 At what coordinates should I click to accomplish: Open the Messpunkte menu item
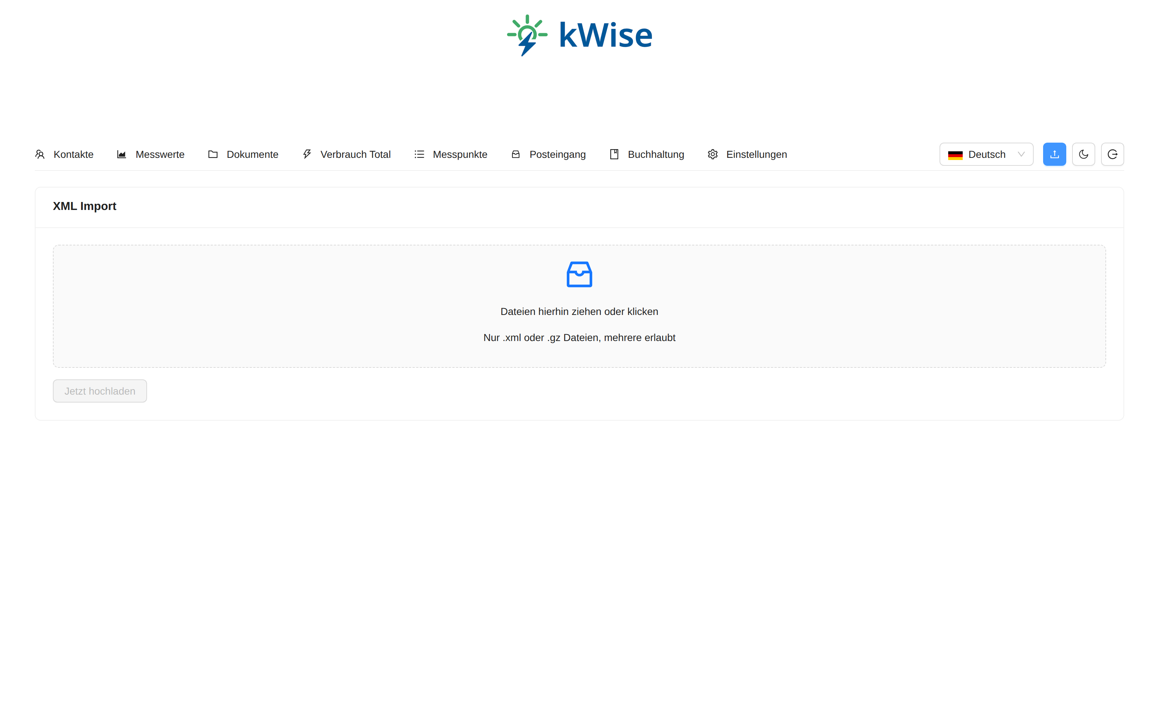click(451, 154)
